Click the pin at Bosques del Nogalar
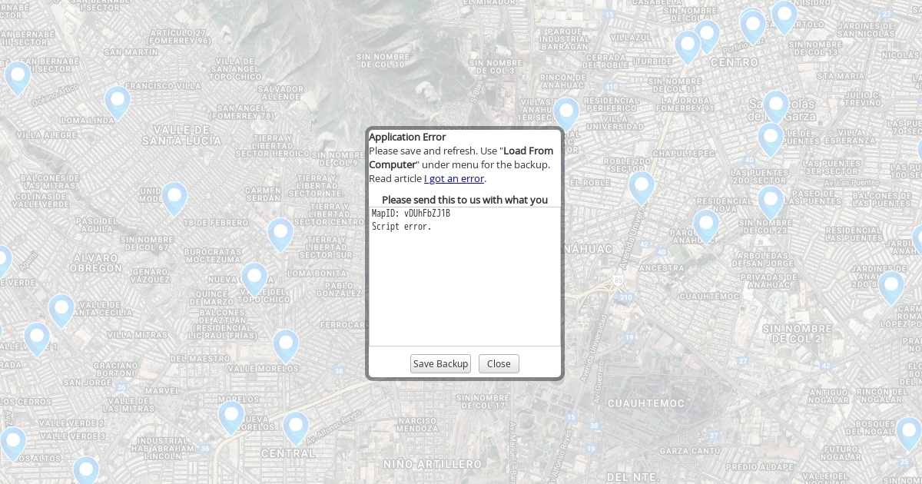Screen dimensions: 922x484 point(908,432)
